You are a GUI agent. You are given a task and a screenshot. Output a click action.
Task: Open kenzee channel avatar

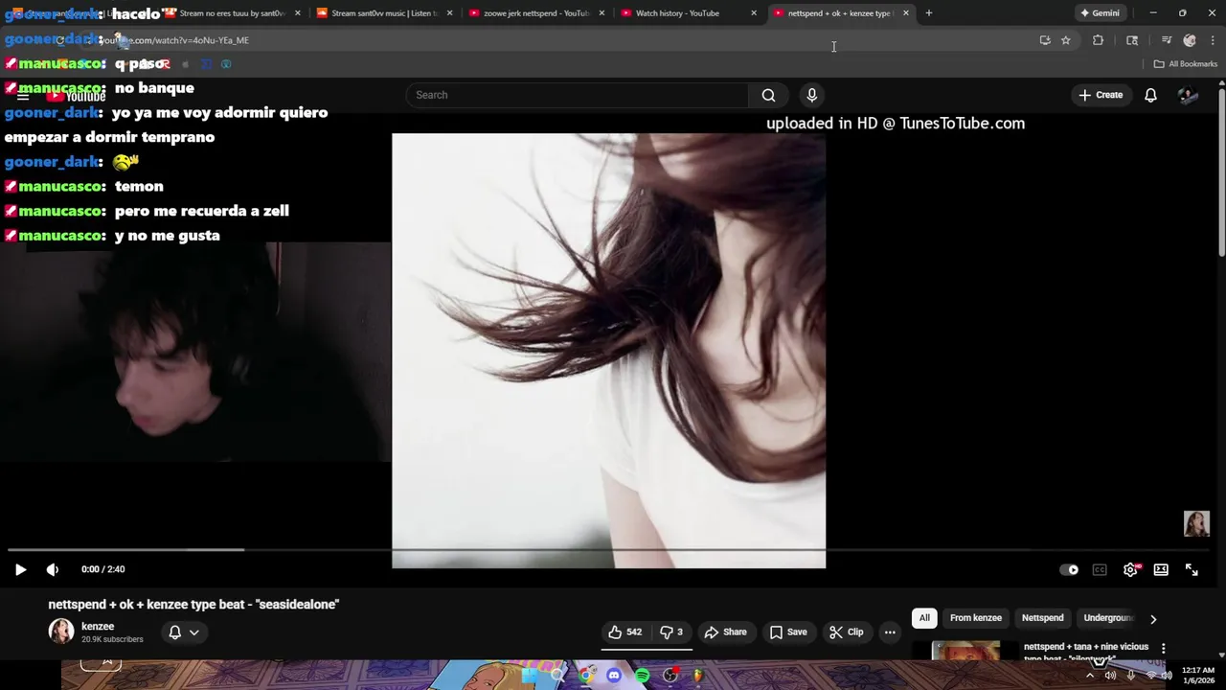pos(61,632)
